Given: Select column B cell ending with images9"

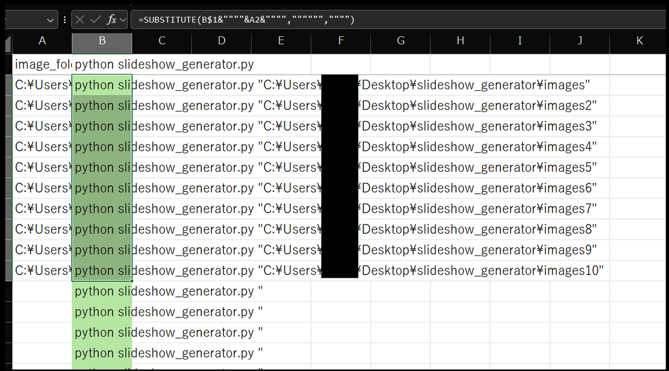Looking at the screenshot, I should point(102,250).
